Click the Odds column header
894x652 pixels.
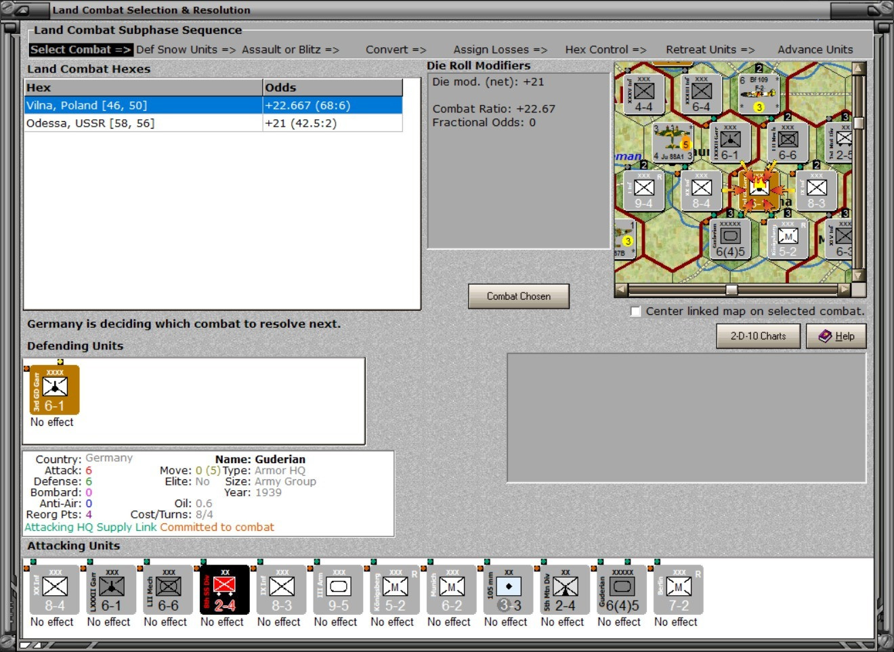pyautogui.click(x=333, y=87)
